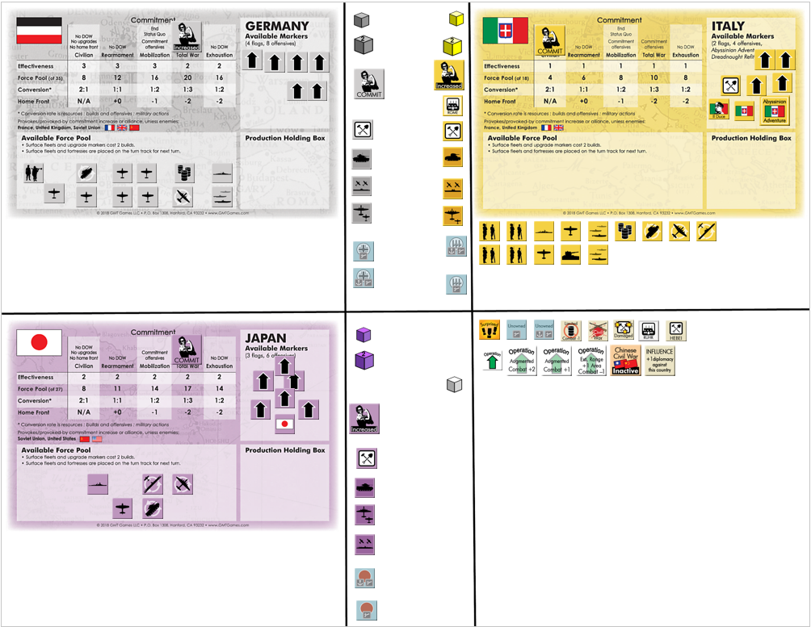
Task: Select Japan's flag marker in Available Markers
Action: (x=284, y=424)
